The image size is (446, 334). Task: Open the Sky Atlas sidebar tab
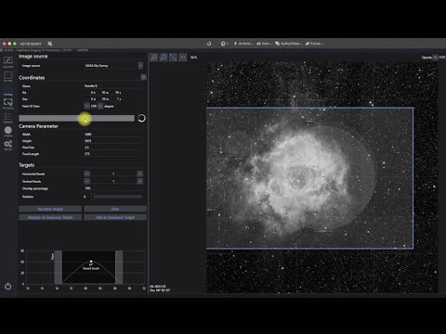coord(8,76)
